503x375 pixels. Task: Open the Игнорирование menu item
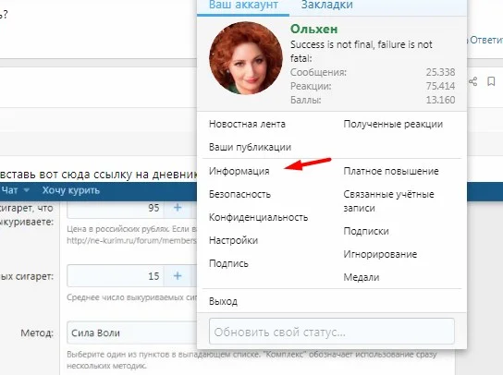tap(380, 254)
